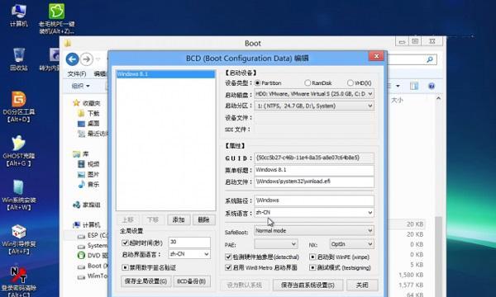This screenshot has width=496, height=297.
Task: Click the 删除 button
Action: (x=203, y=219)
